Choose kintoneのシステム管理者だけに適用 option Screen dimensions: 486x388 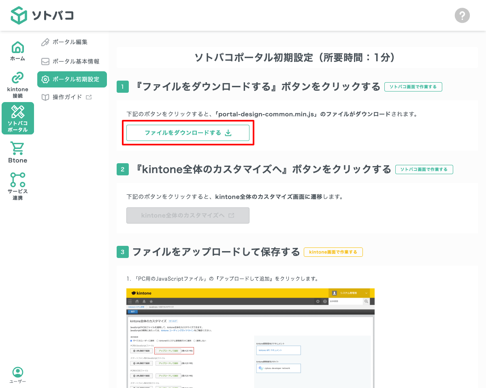coord(157,340)
